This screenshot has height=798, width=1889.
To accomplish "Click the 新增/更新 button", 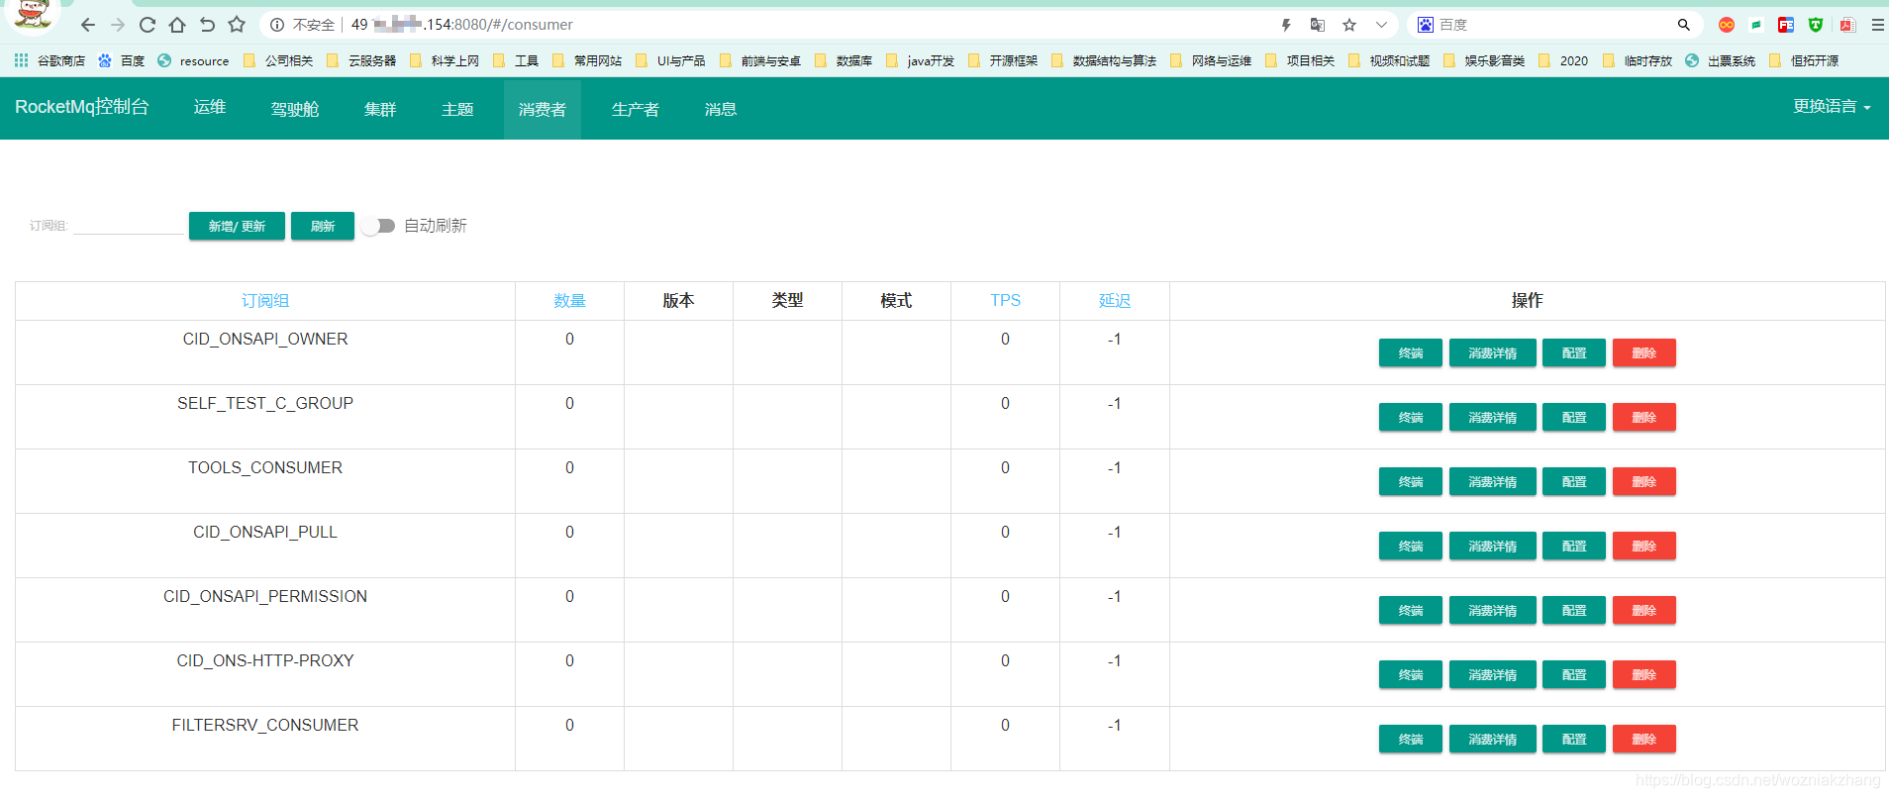I will 237,226.
